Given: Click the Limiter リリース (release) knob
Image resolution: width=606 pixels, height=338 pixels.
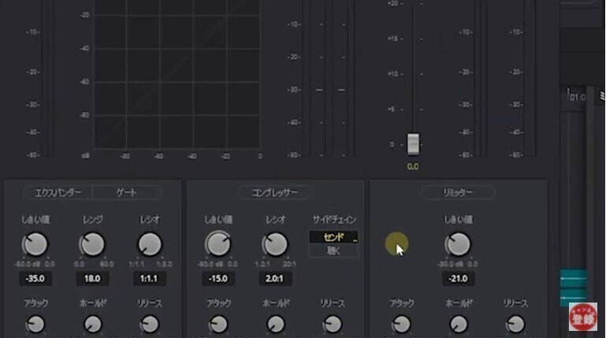Looking at the screenshot, I should (x=515, y=324).
